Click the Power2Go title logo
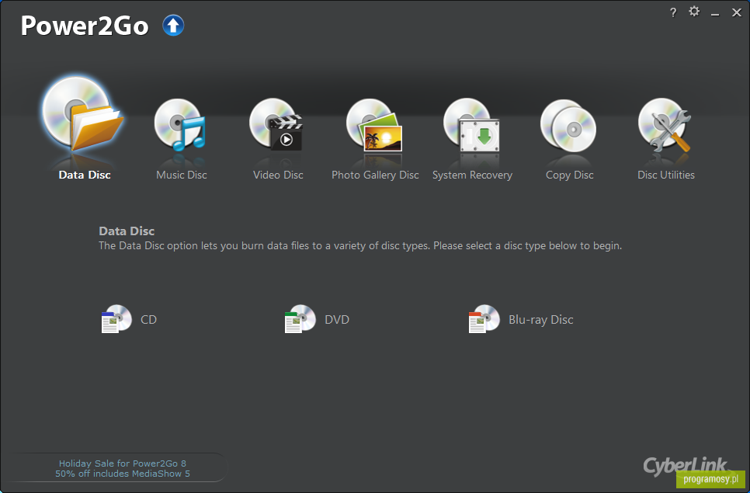 (85, 26)
